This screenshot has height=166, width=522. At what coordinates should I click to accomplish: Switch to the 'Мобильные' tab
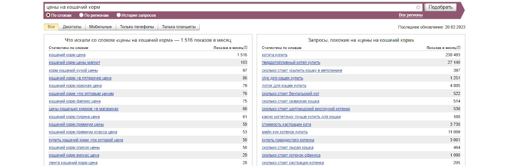point(100,27)
